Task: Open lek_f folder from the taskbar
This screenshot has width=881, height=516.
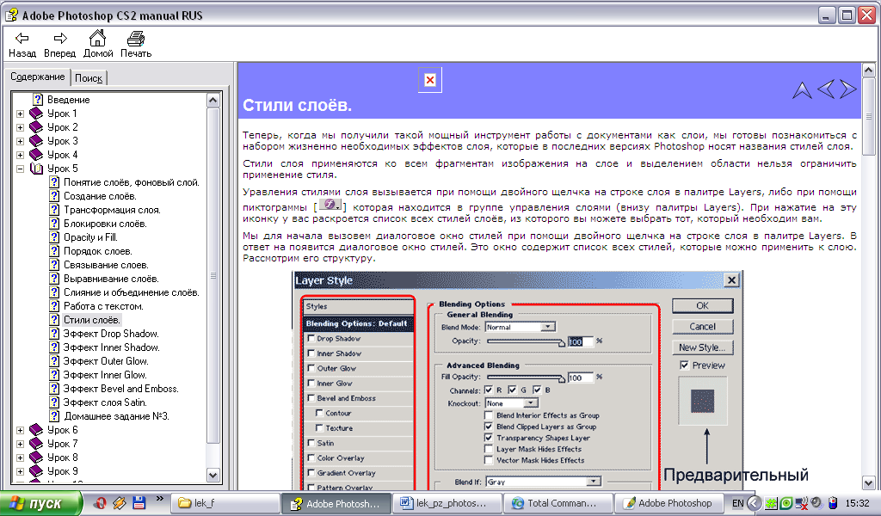Action: point(225,503)
